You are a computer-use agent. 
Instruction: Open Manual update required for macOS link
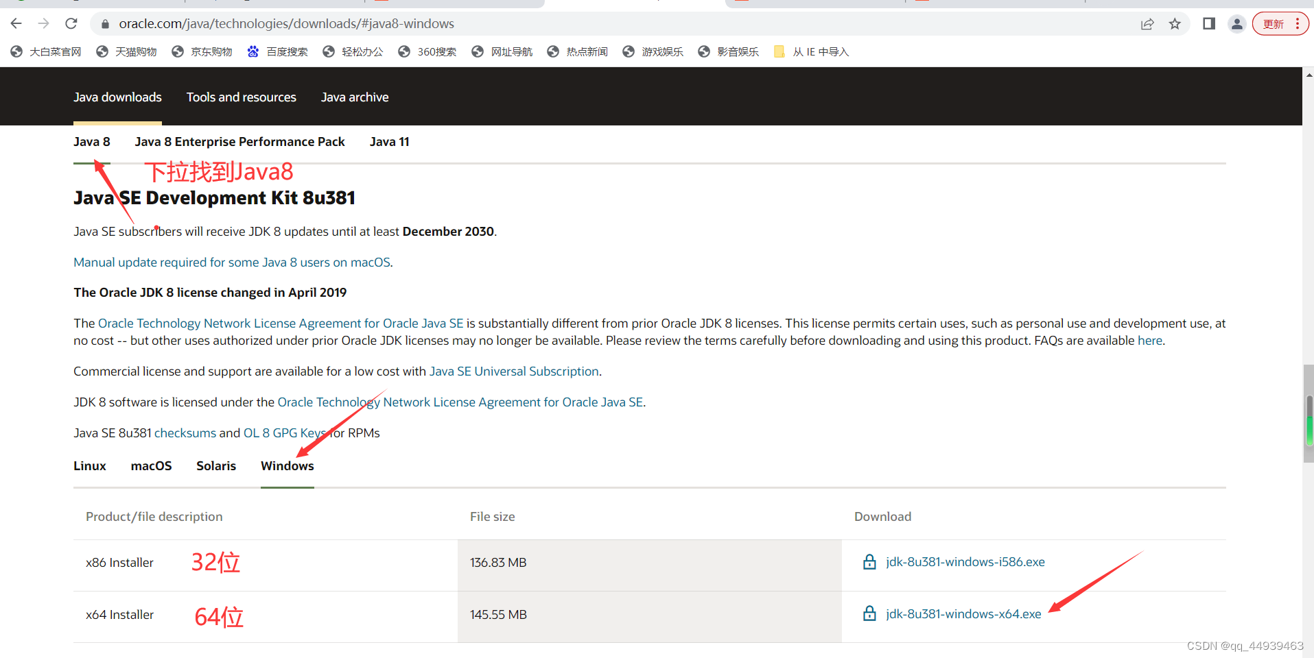[x=232, y=263]
